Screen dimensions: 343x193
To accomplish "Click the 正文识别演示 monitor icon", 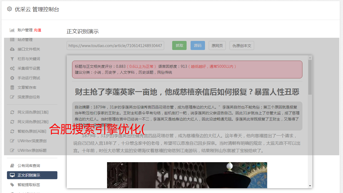I will click(x=12, y=175).
